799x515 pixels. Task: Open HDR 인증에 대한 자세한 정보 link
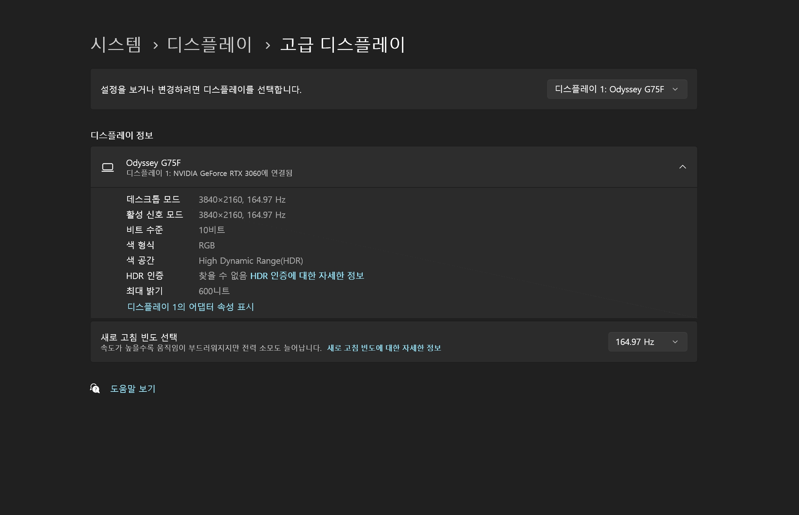(x=307, y=276)
